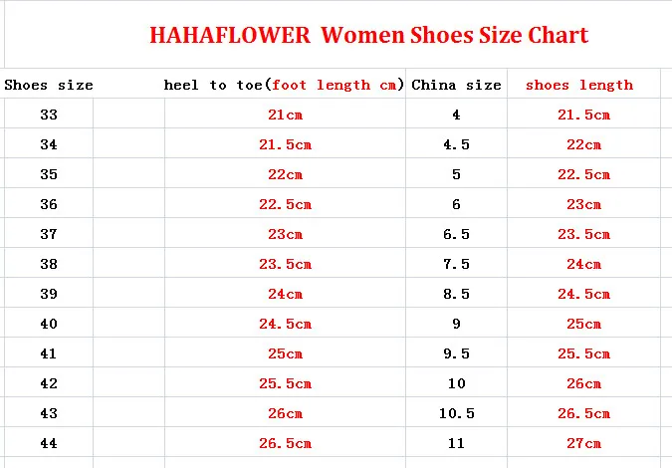Click shoe size 44 cell
This screenshot has width=672, height=468.
coord(49,443)
